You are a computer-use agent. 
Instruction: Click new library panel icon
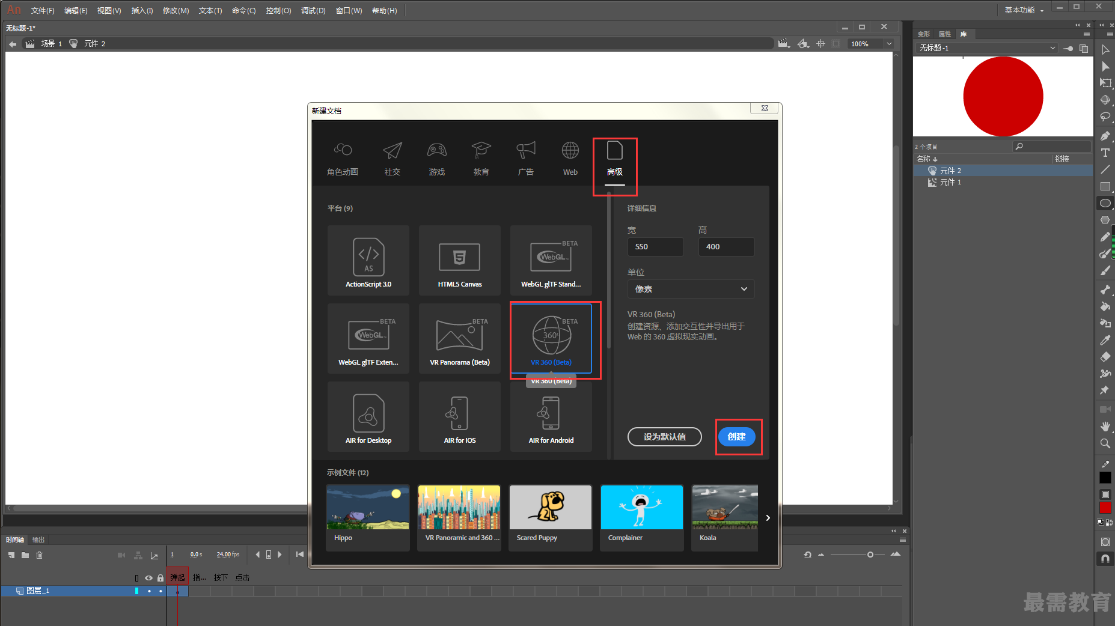(x=1084, y=48)
